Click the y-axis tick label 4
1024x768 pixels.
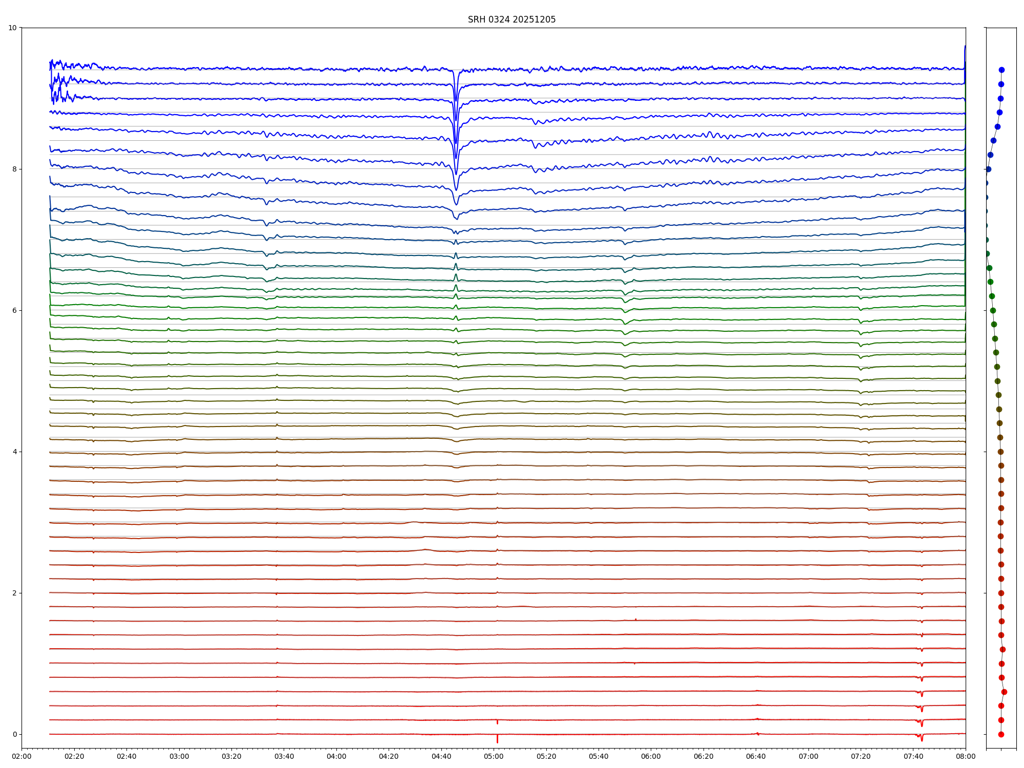point(14,452)
